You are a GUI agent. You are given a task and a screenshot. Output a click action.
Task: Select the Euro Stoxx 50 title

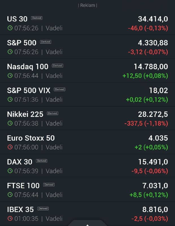pos(31,138)
